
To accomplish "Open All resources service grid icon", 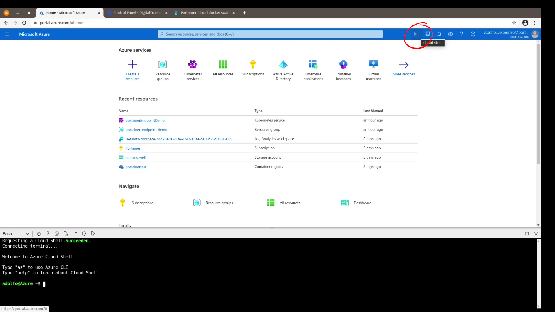I will 223,64.
